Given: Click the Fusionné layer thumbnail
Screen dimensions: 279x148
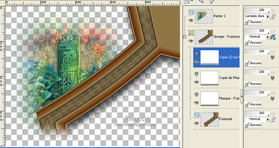Looking at the screenshot, I should [x=210, y=119].
